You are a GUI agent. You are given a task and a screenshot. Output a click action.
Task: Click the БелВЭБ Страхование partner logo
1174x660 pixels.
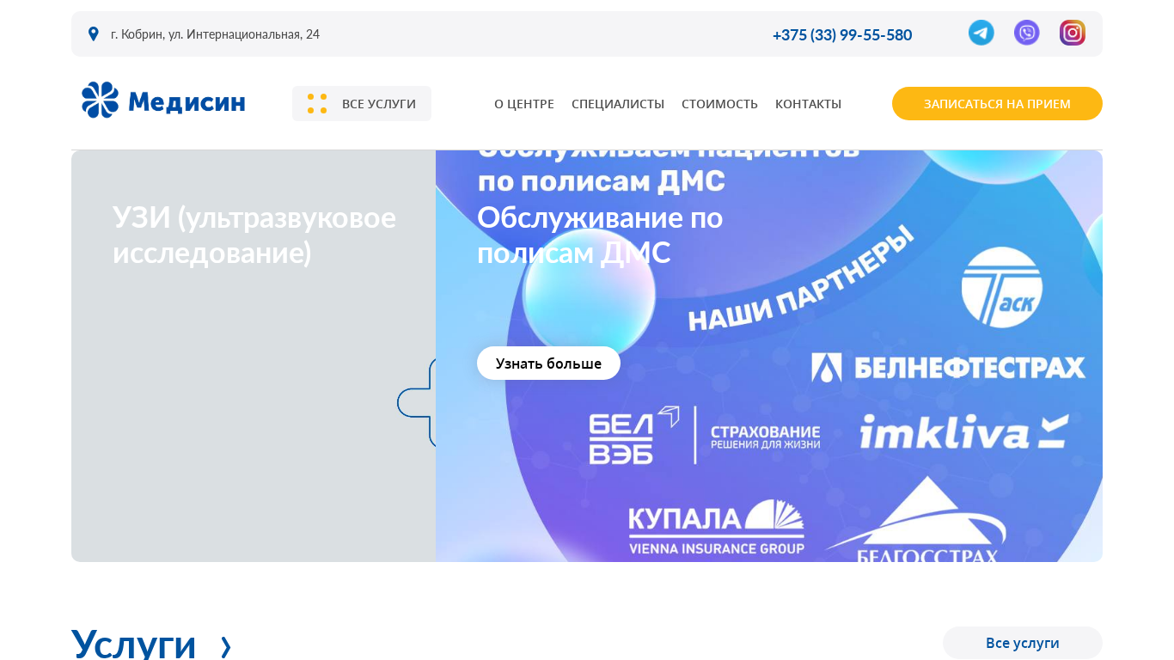[x=705, y=435]
